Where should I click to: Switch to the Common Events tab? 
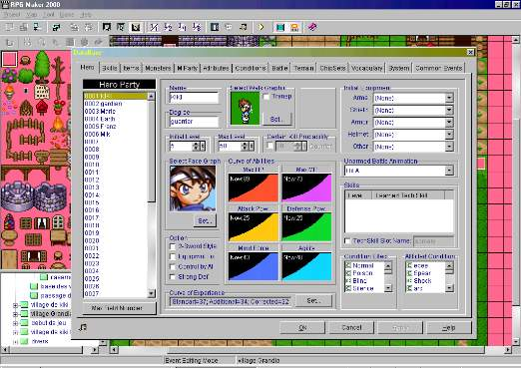(x=439, y=68)
